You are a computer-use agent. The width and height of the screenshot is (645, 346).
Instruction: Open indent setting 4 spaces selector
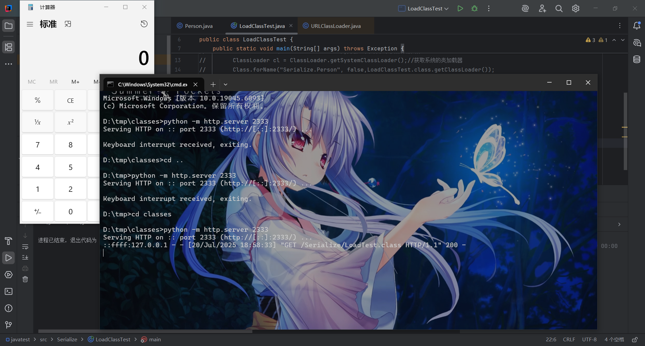tap(614, 340)
